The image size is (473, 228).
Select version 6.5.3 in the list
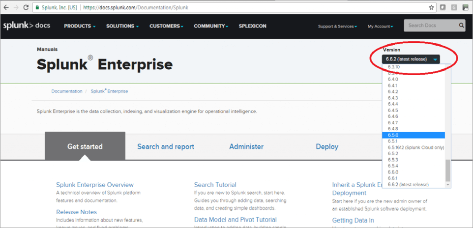[x=414, y=160]
